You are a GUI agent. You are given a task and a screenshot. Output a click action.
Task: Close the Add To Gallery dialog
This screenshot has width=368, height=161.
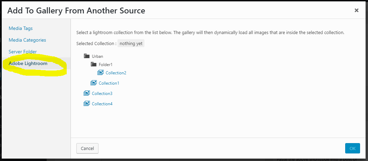click(357, 10)
